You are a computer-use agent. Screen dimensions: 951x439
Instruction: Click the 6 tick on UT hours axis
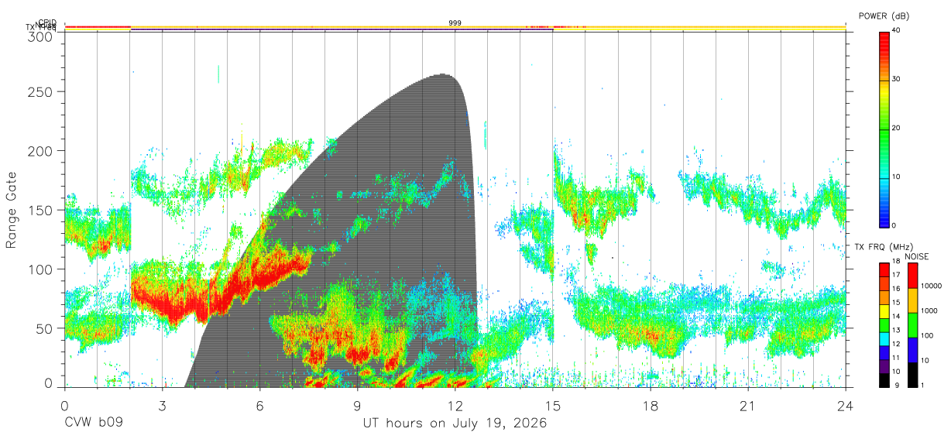(x=260, y=406)
